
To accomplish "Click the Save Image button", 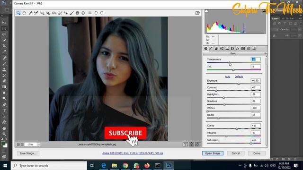I will click(28, 153).
